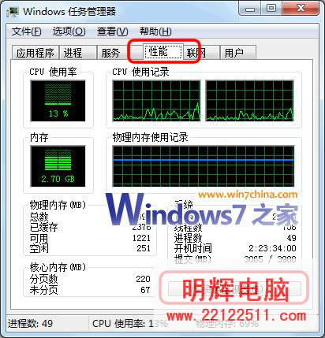Click the second CPU history graph
This screenshot has width=325, height=338.
[x=249, y=101]
